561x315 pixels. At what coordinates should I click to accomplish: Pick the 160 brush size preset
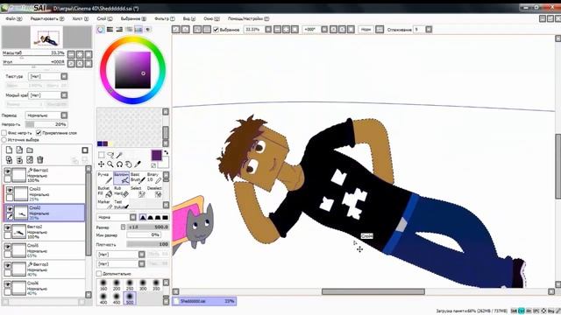pos(103,284)
